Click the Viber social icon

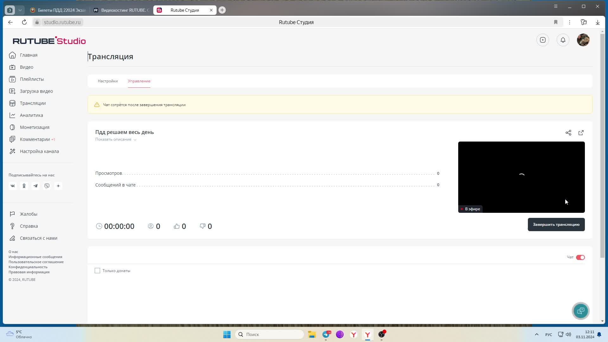coord(47,186)
